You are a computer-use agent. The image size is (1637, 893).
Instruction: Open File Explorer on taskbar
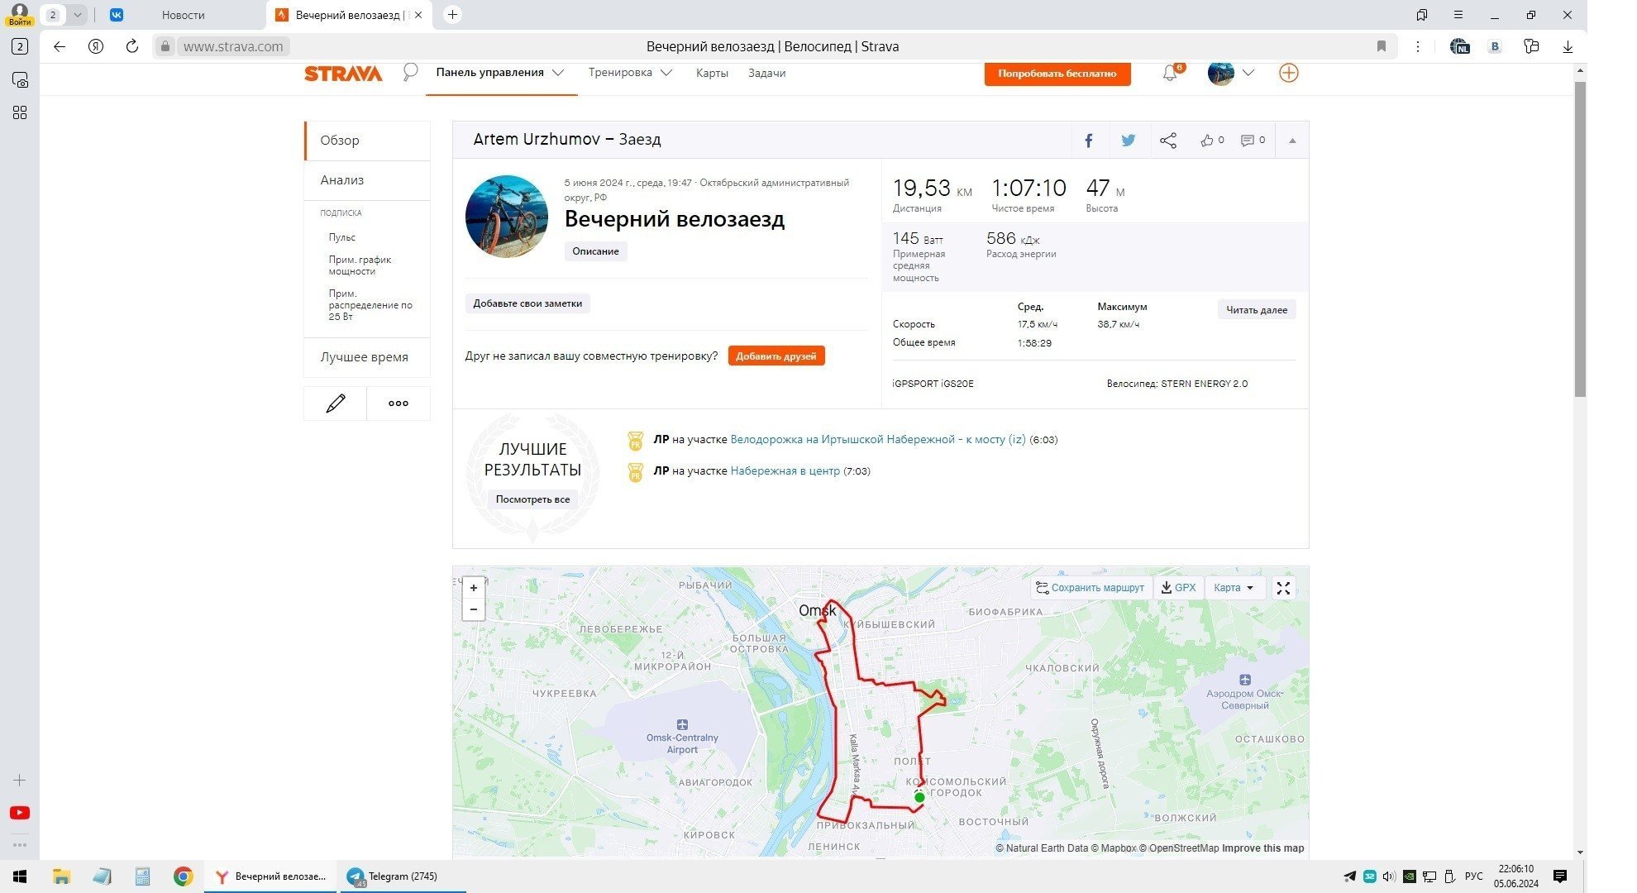point(61,876)
